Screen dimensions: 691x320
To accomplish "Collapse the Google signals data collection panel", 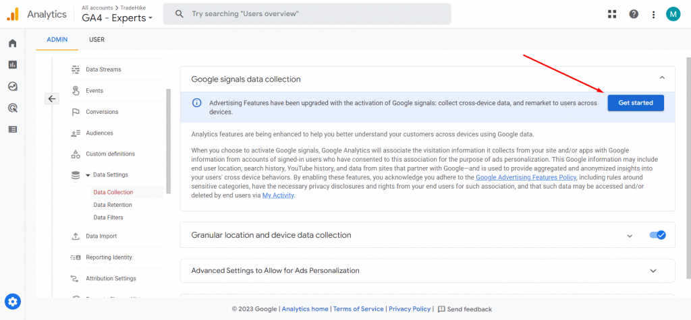I will coord(661,78).
